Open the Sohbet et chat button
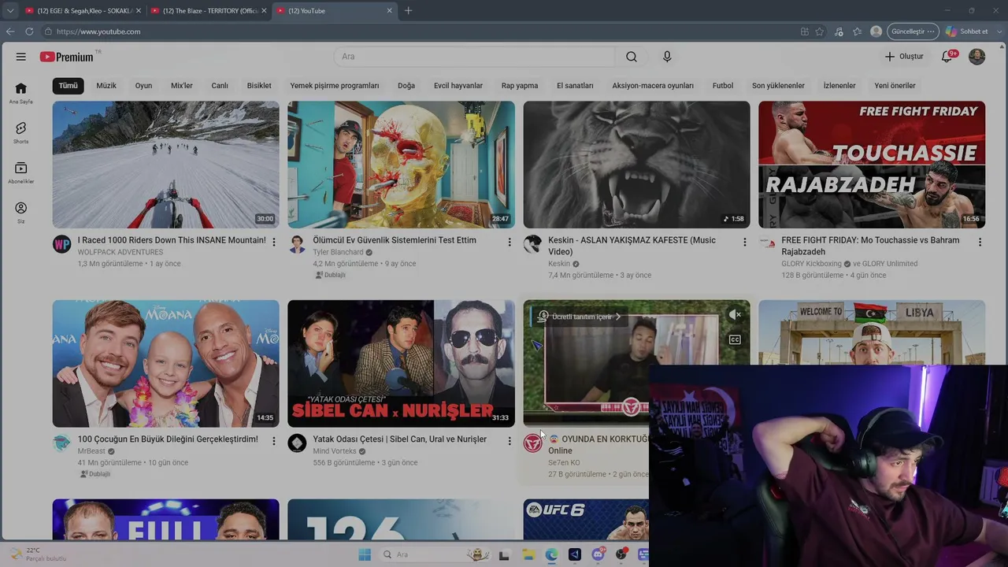The image size is (1008, 567). 968,31
